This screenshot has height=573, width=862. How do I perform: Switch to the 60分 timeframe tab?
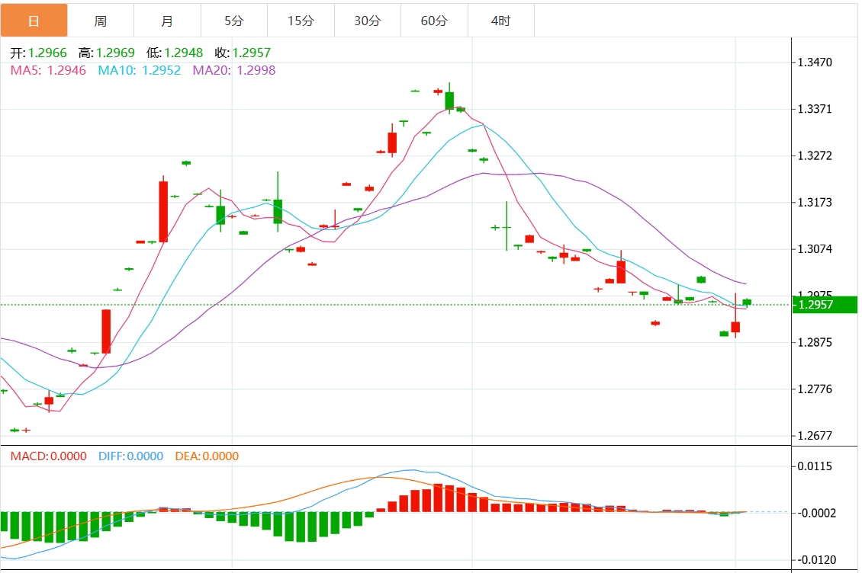434,21
